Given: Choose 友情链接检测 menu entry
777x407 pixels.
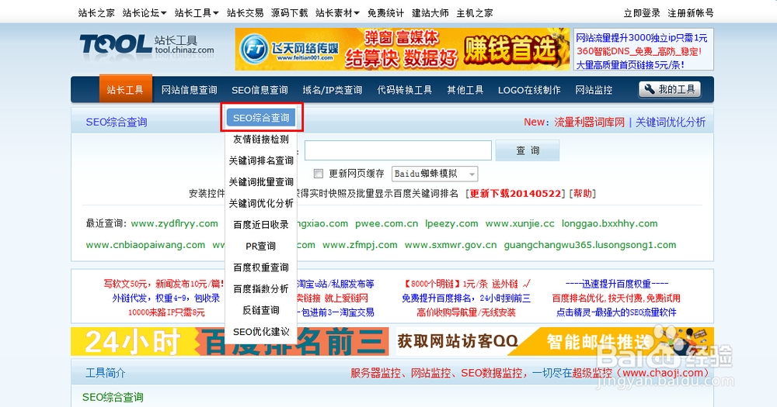Looking at the screenshot, I should coord(261,140).
